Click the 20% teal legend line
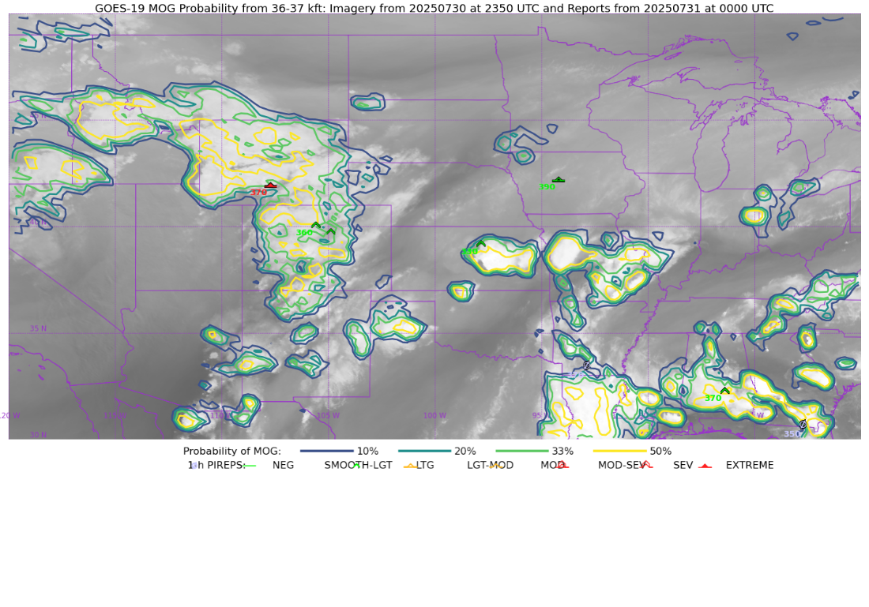 click(x=424, y=452)
